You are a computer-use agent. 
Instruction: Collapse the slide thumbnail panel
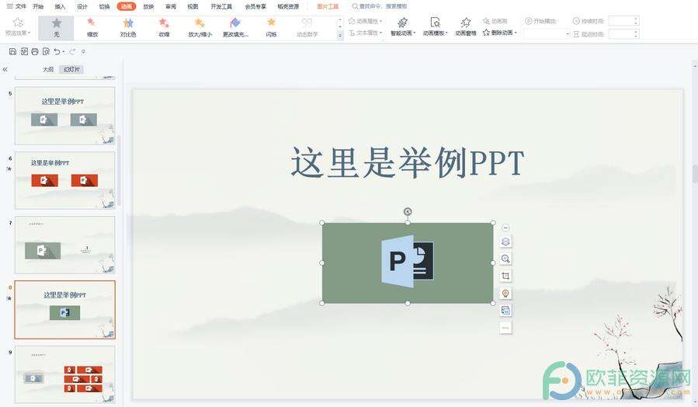5,69
